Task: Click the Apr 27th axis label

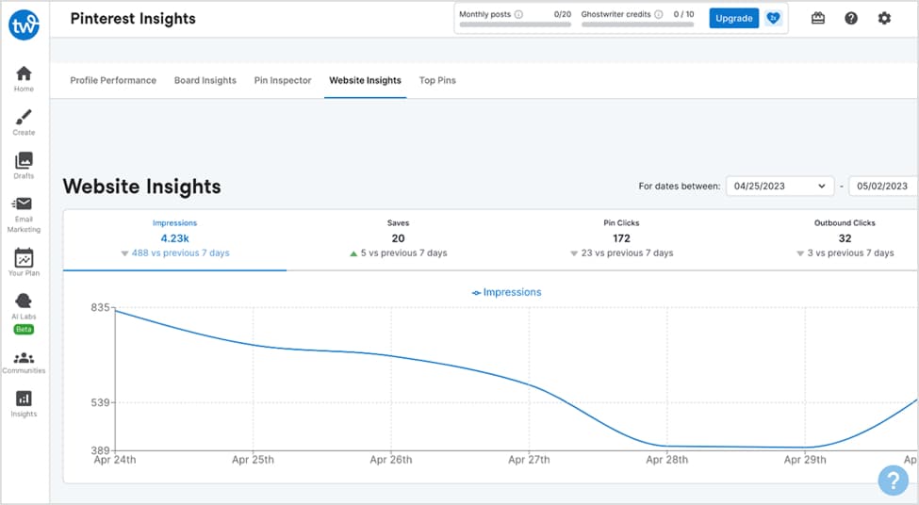Action: click(x=529, y=460)
